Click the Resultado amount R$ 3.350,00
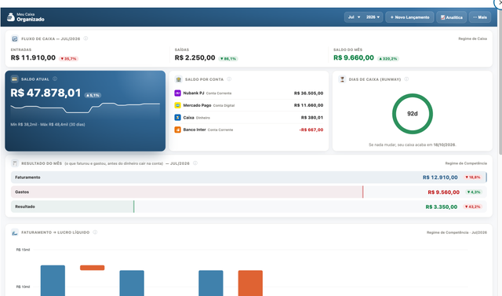The height and width of the screenshot is (296, 502). click(441, 207)
